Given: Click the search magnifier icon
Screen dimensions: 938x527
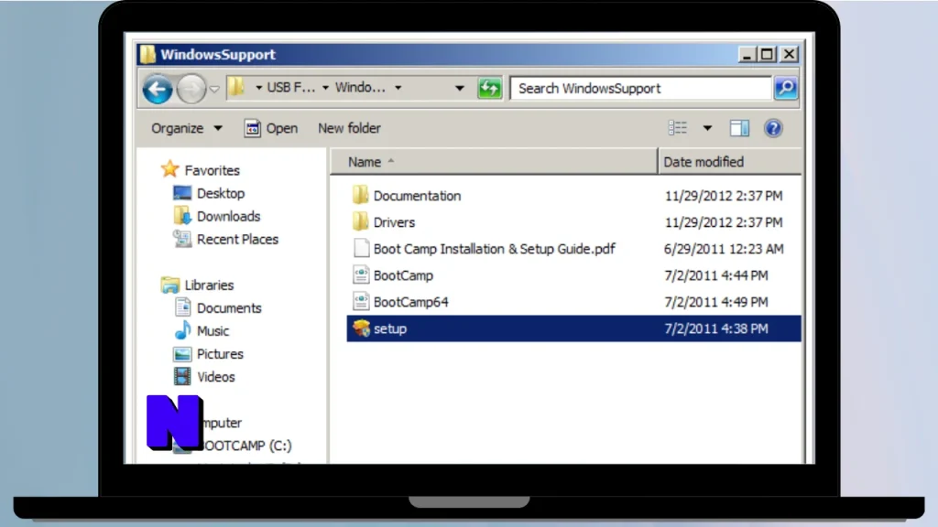Looking at the screenshot, I should click(785, 89).
